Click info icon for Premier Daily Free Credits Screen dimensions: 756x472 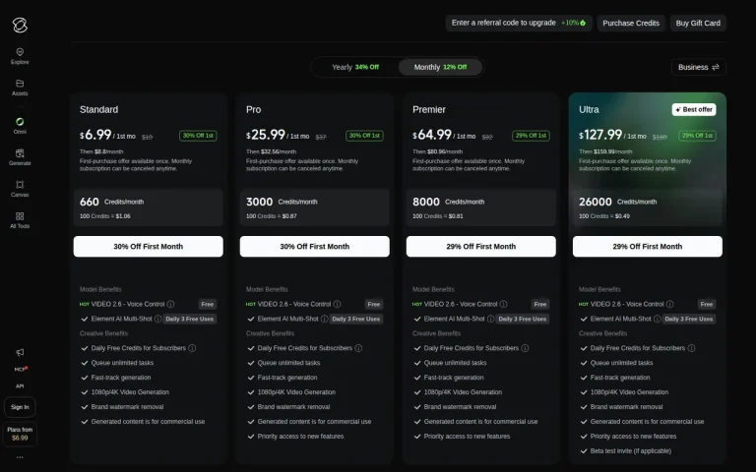525,348
